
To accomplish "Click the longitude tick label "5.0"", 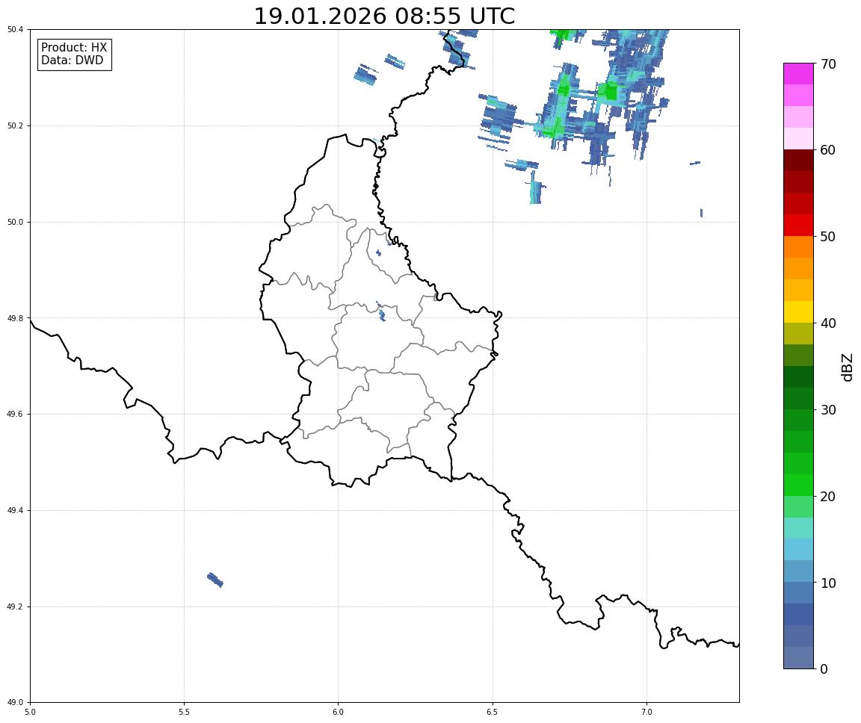I will (30, 712).
